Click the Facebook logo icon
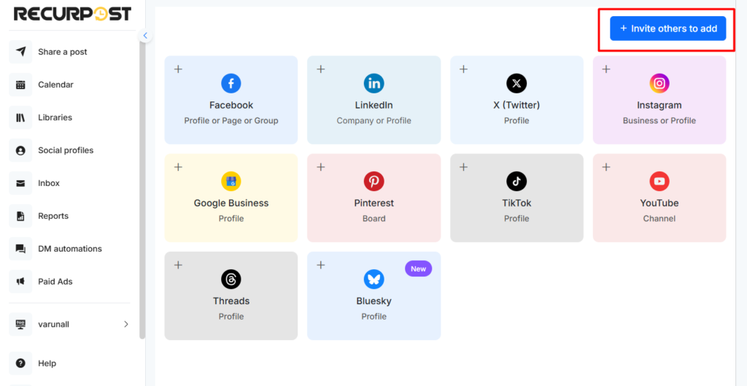This screenshot has height=386, width=747. point(231,83)
